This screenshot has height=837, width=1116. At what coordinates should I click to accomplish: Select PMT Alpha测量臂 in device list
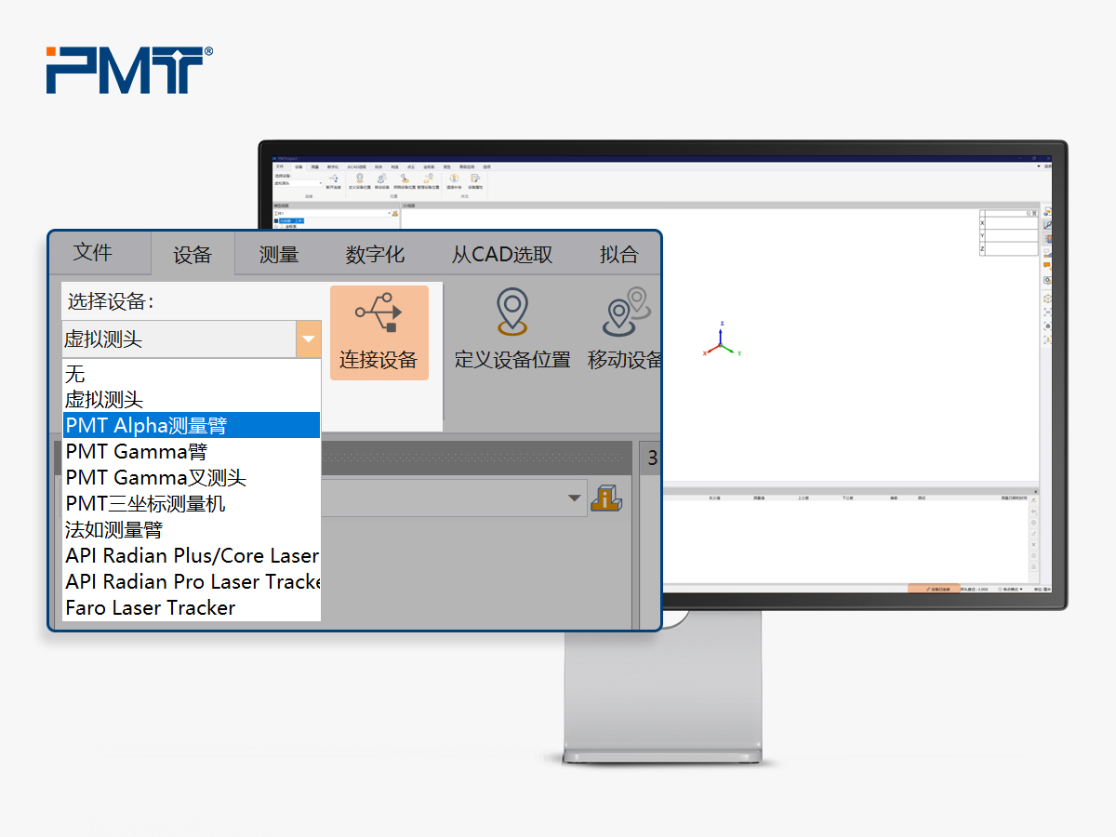point(192,425)
